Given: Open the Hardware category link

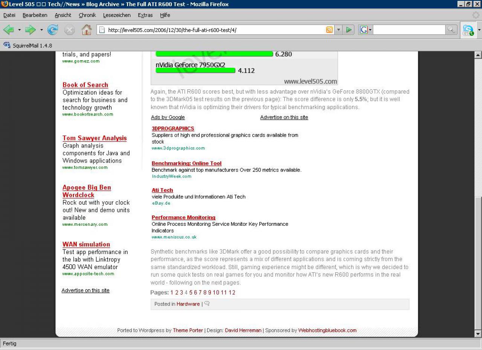Looking at the screenshot, I should 188,304.
